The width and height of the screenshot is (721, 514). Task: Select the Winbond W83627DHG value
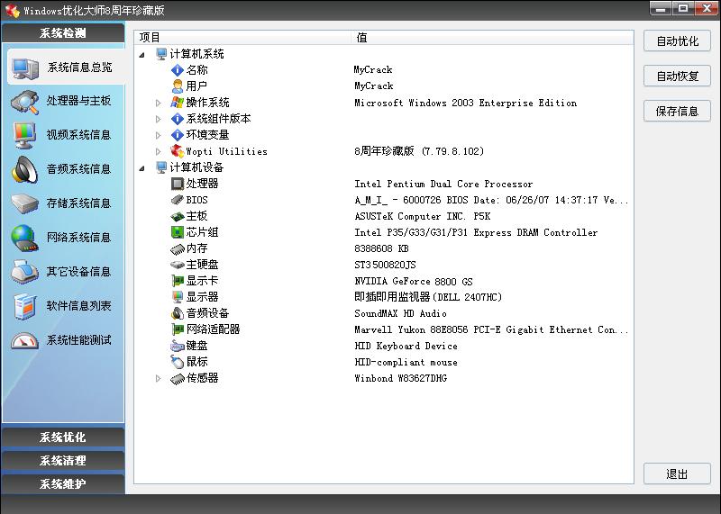tap(400, 378)
